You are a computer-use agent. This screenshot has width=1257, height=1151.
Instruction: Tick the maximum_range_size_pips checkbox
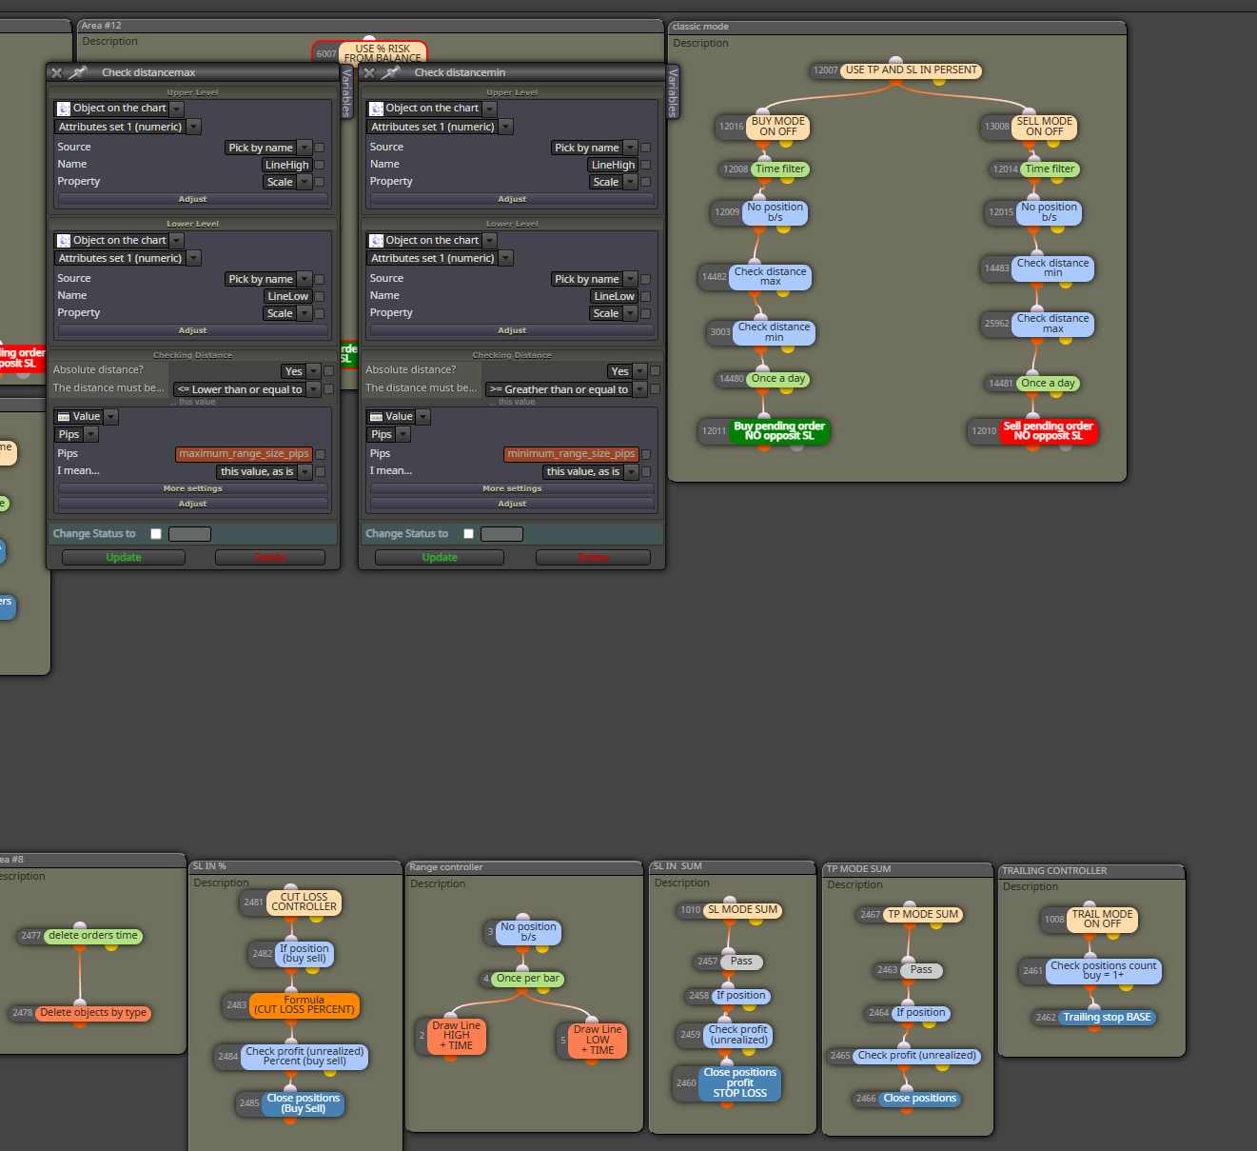tap(320, 454)
